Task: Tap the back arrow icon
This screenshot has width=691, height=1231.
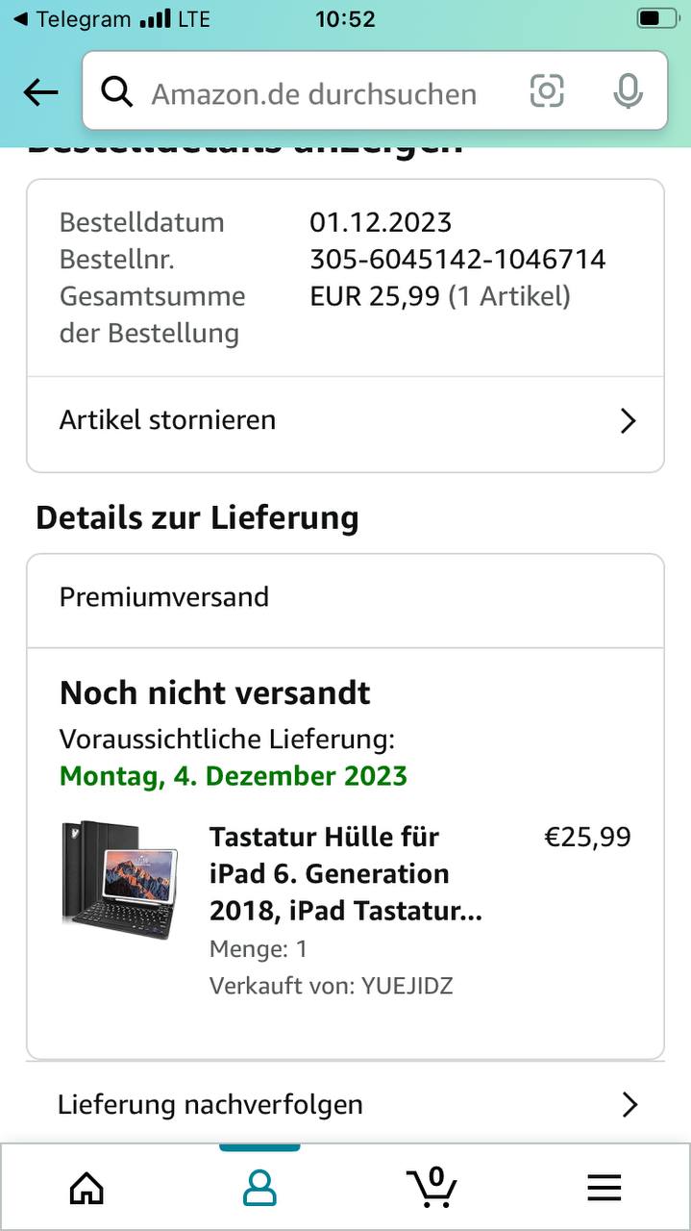Action: coord(41,92)
